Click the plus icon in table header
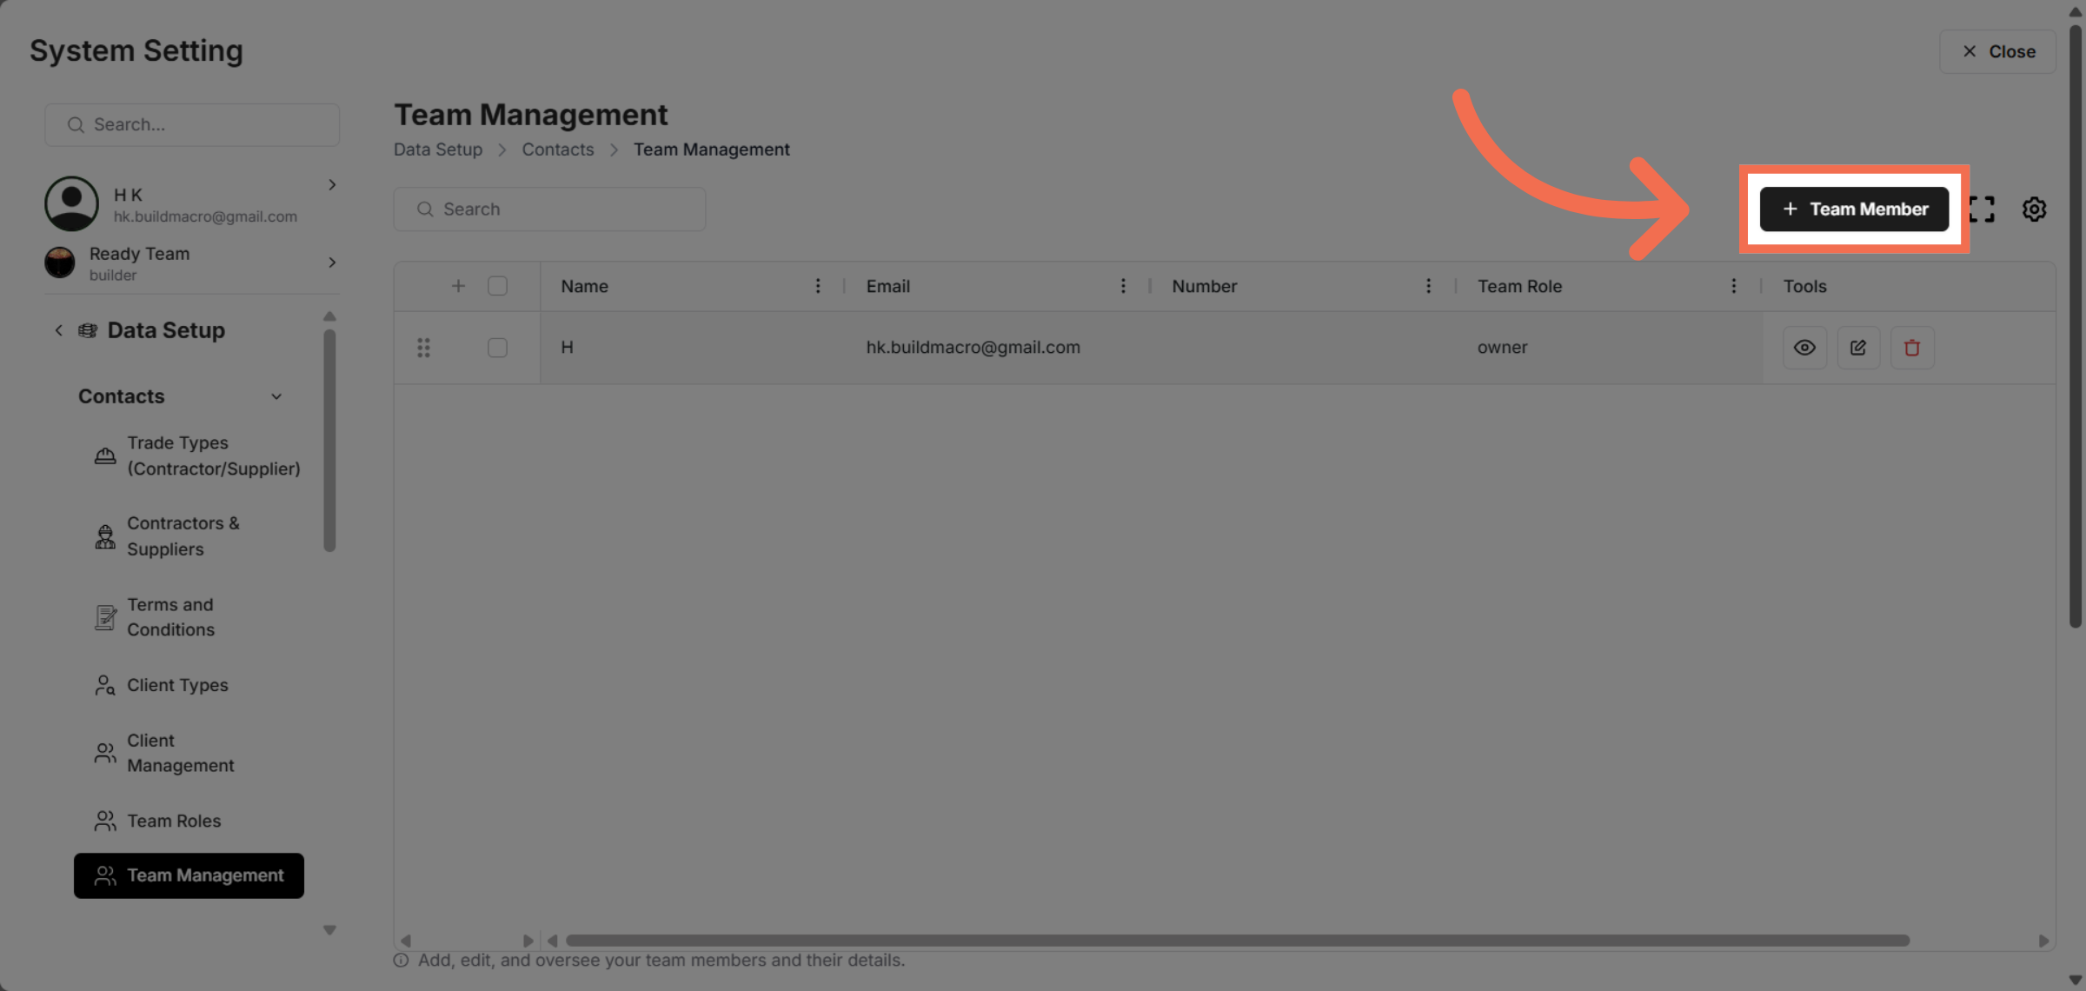 458,286
